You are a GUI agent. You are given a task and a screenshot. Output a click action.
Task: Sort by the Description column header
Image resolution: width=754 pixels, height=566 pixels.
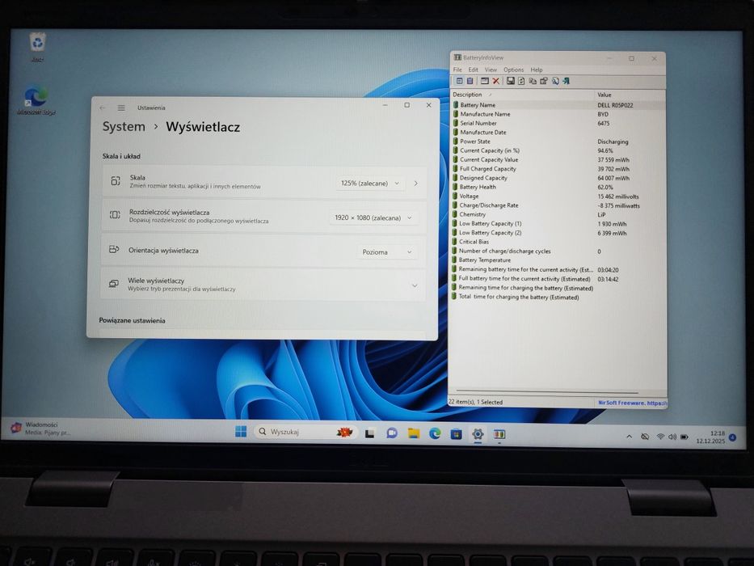[x=522, y=95]
